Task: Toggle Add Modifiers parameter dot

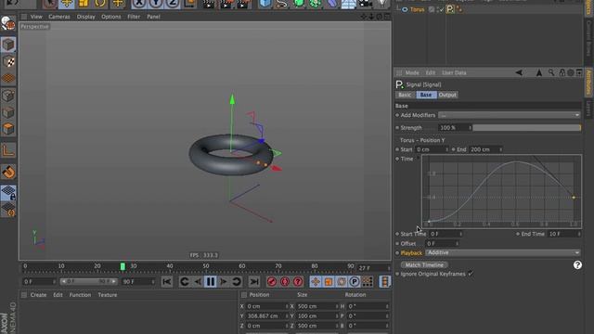Action: coord(397,115)
